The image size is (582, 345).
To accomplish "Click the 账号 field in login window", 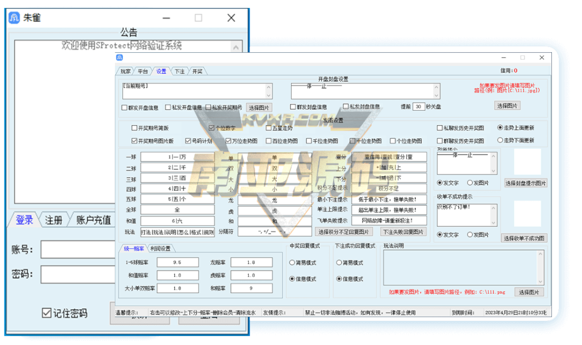I will tap(78, 250).
